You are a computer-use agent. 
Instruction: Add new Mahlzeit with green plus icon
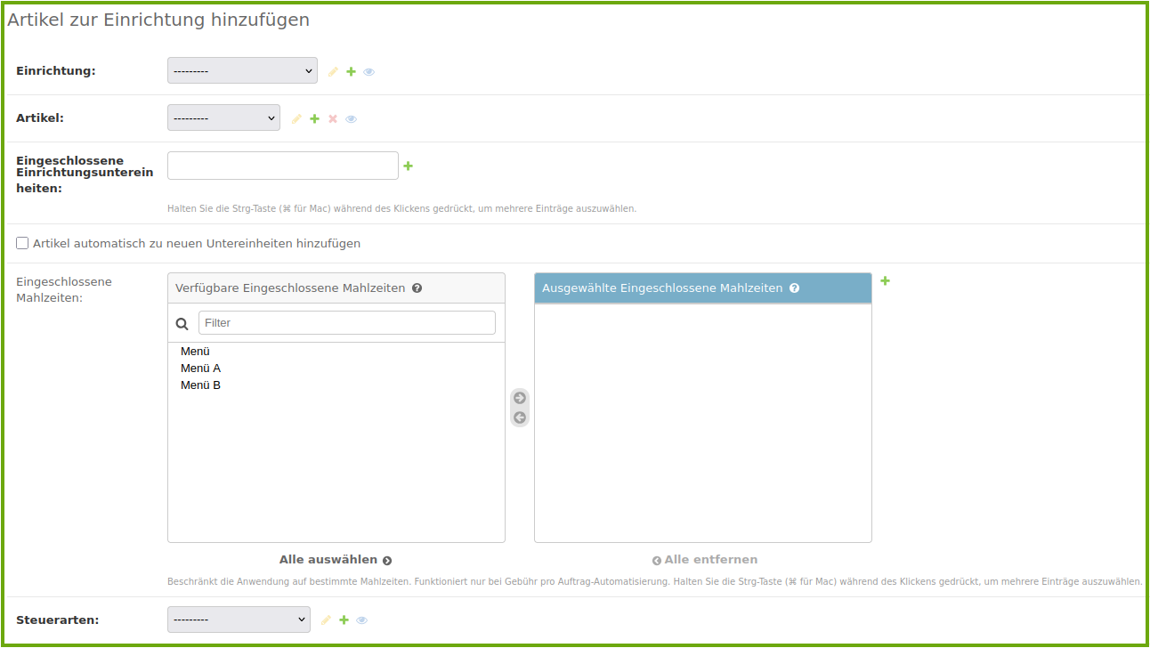[886, 280]
